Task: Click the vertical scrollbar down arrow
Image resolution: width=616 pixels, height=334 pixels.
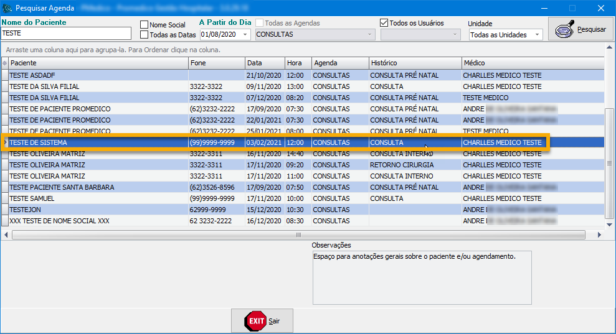Action: [610, 225]
